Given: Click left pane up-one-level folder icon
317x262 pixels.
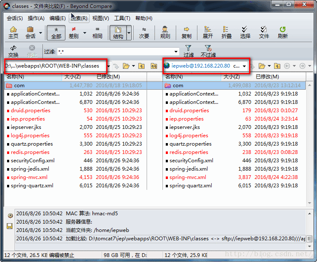Looking at the screenshot, I should coord(141,66).
